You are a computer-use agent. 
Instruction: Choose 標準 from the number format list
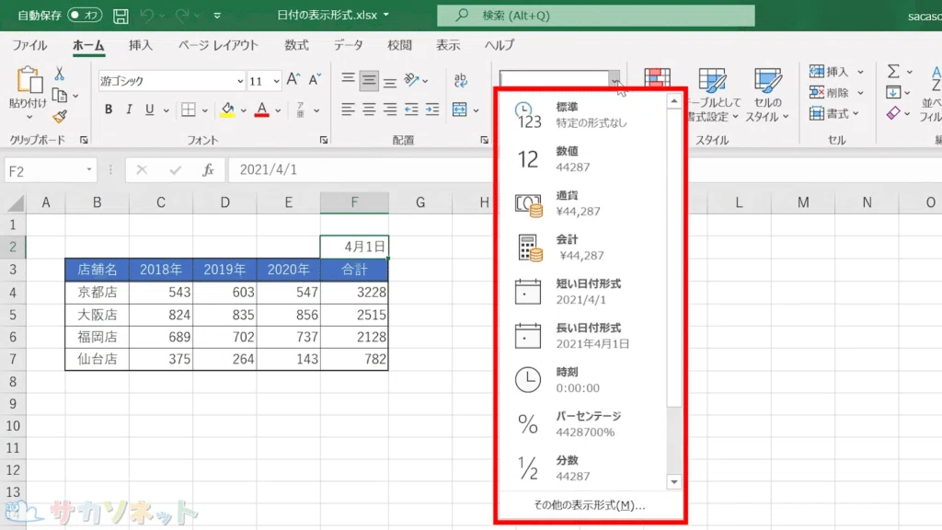point(582,115)
